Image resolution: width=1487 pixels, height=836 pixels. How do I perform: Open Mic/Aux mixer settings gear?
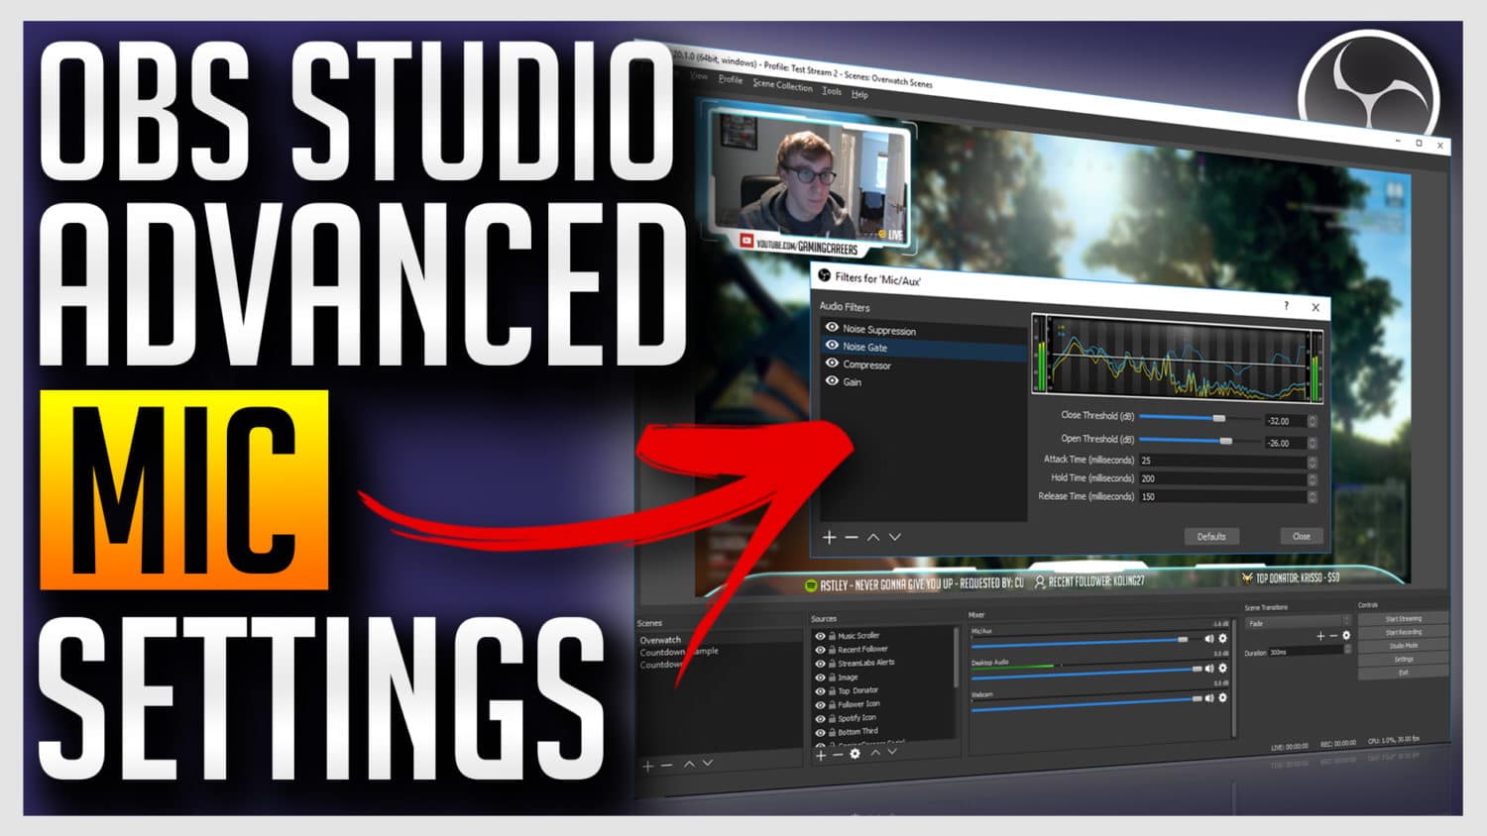(x=1222, y=639)
